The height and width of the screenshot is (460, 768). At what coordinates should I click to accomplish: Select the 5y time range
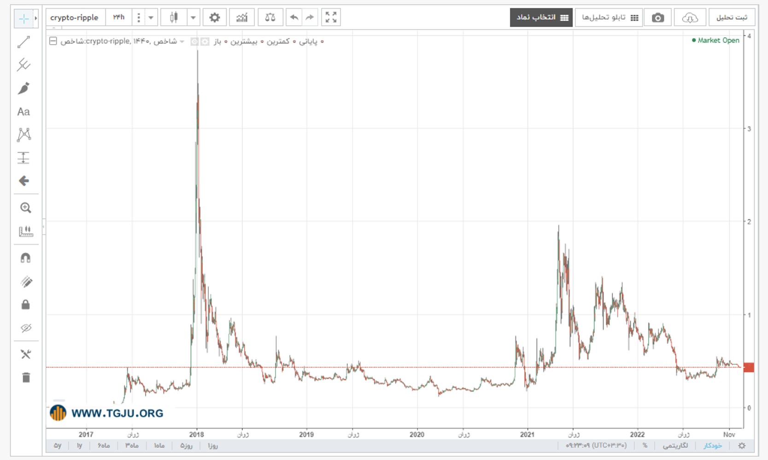58,445
